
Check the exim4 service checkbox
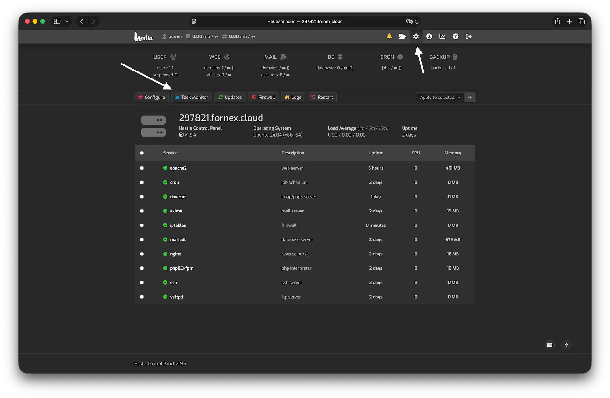142,211
